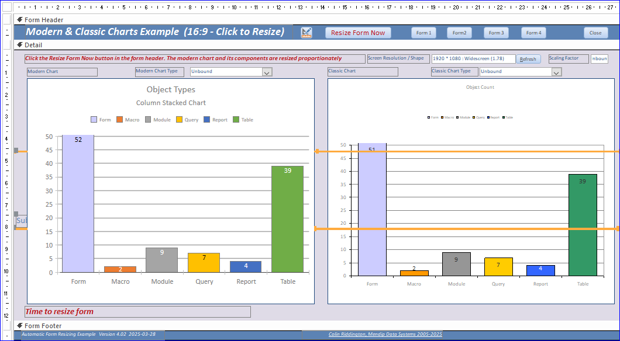Click the Form 1 button

pos(424,33)
